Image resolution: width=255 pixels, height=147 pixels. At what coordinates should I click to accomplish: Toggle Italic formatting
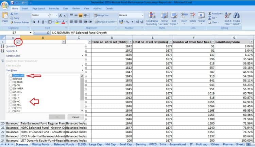(38, 22)
